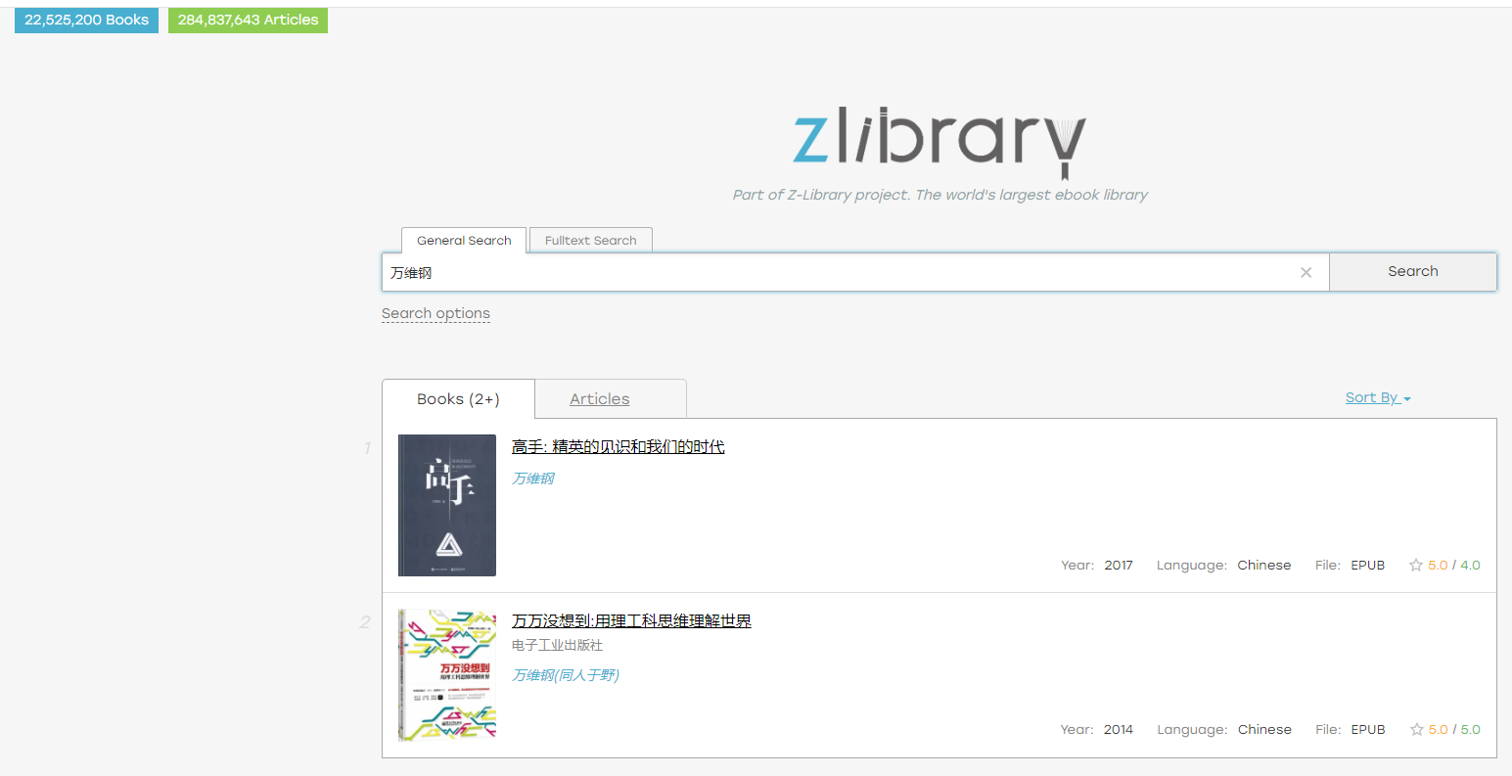Click the cover thumbnail of 高手
This screenshot has height=776, width=1512.
[x=446, y=505]
